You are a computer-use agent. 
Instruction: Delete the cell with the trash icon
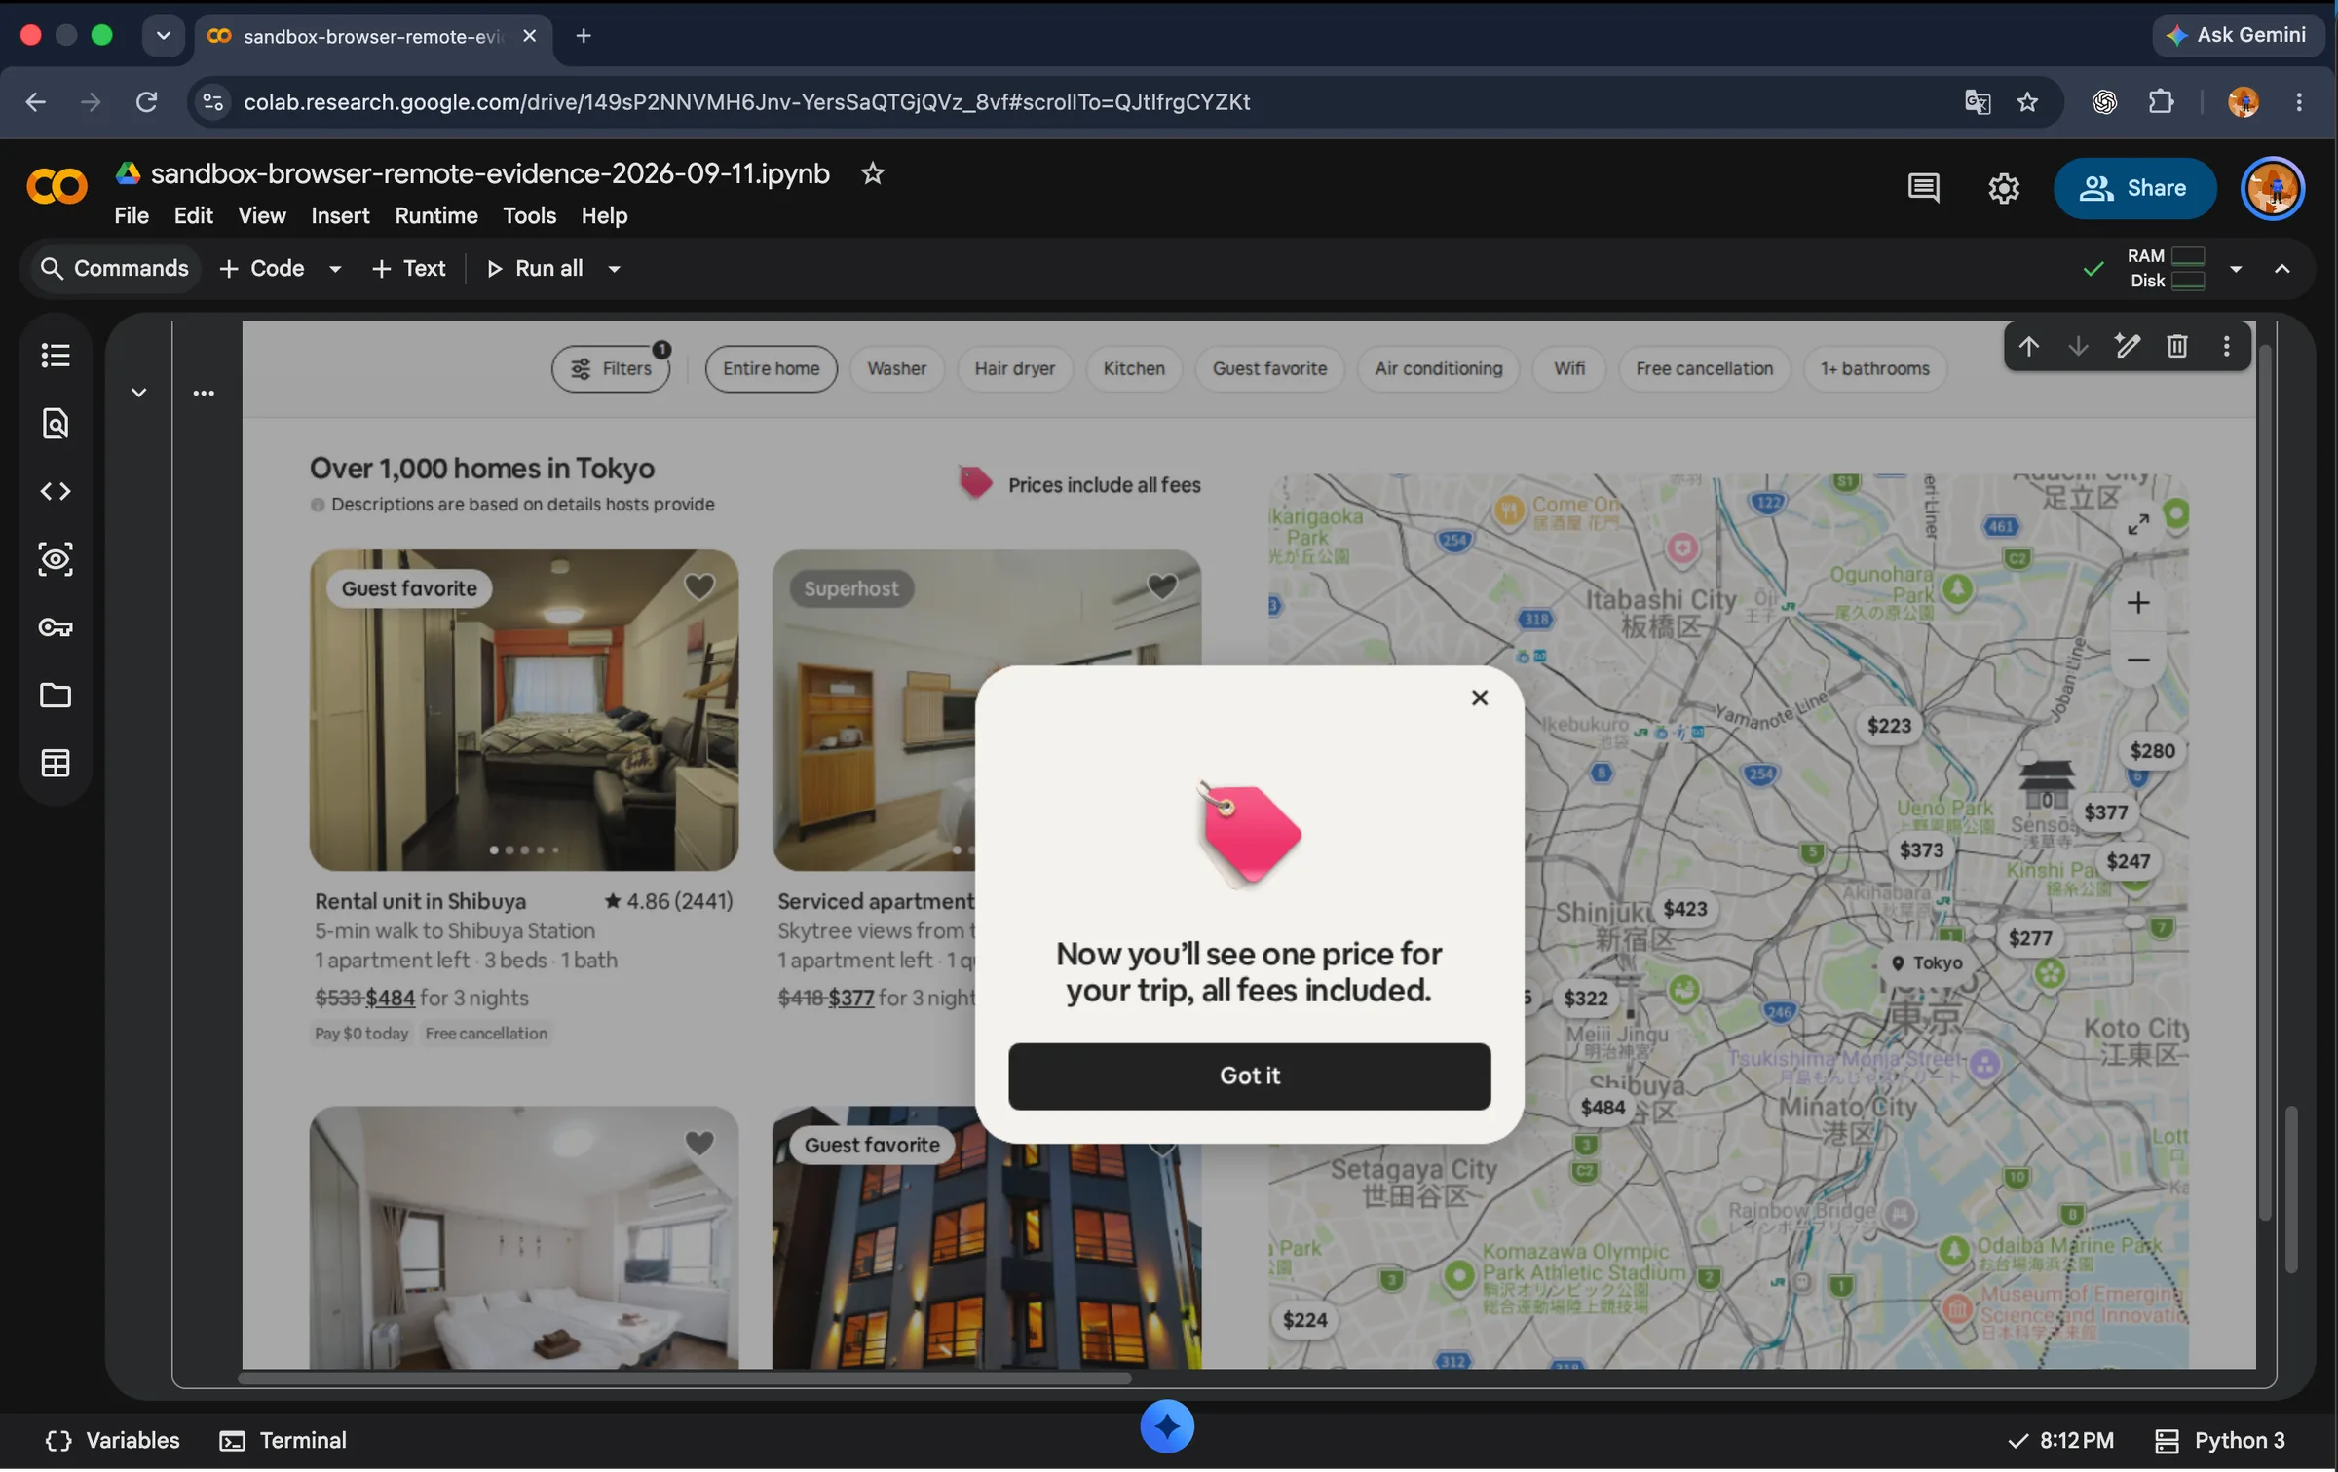tap(2176, 347)
